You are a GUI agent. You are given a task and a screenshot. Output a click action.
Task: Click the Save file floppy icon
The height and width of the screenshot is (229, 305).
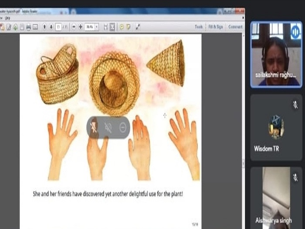pyautogui.click(x=22, y=27)
